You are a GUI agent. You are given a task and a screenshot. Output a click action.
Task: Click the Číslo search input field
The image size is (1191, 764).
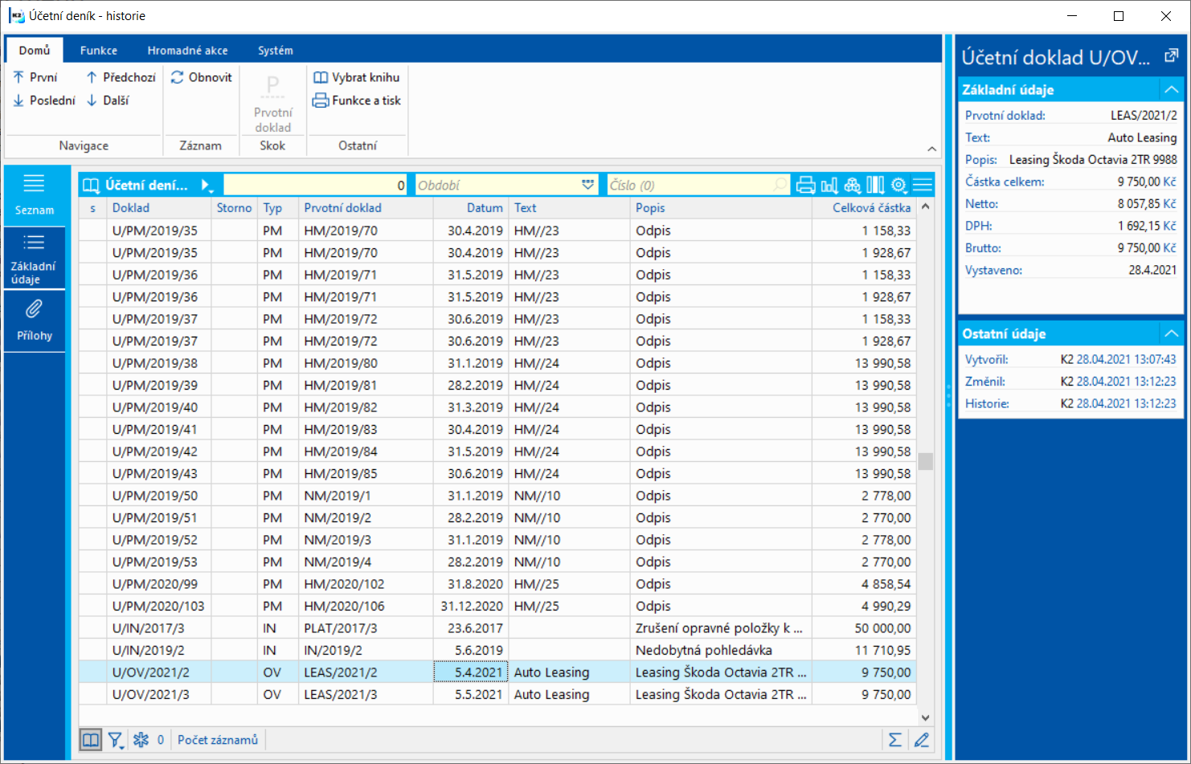tap(691, 185)
